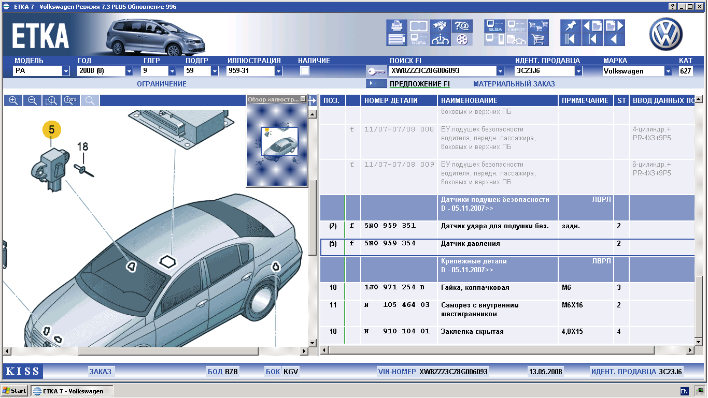Go to previous page icon with document
The width and height of the screenshot is (708, 398).
[x=592, y=25]
